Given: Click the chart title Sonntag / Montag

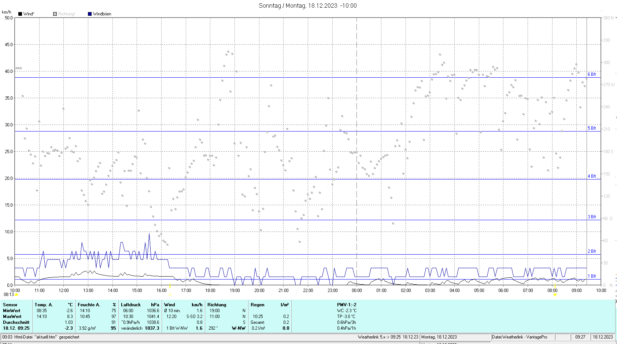Looking at the screenshot, I should [307, 5].
